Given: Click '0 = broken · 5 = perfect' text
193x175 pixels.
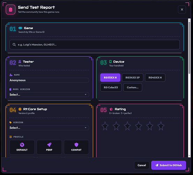Looking at the screenshot, I should click(120, 113).
